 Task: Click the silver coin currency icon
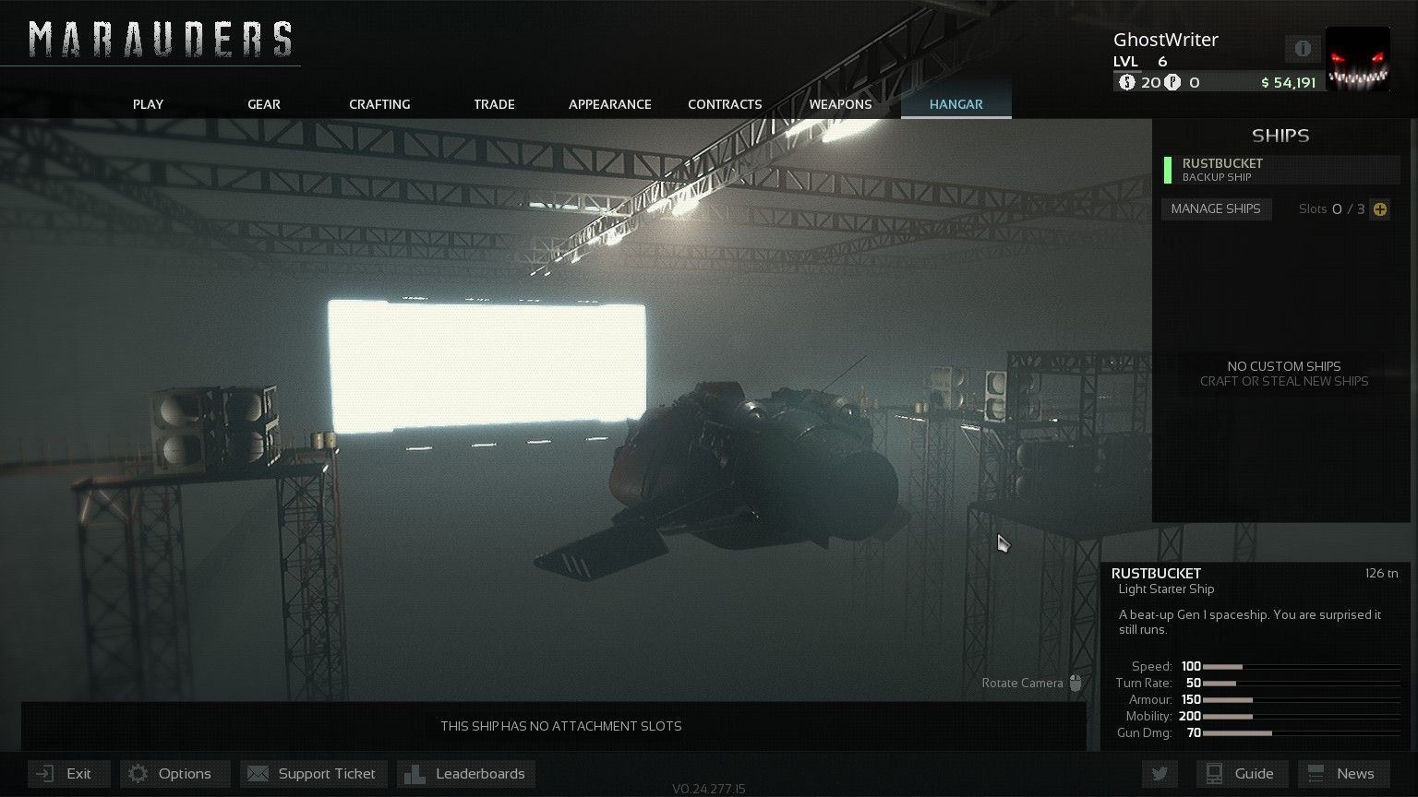[x=1126, y=82]
